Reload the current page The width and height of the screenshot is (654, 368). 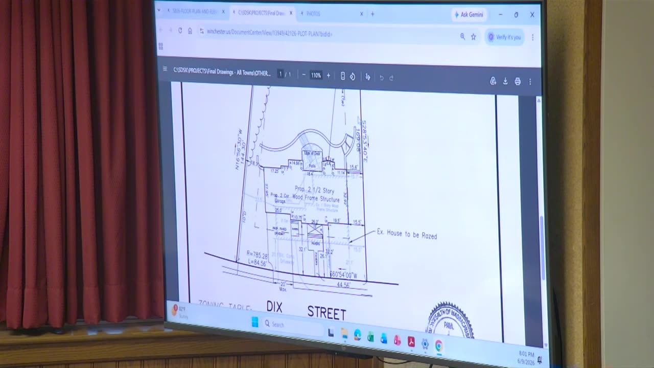[x=180, y=30]
